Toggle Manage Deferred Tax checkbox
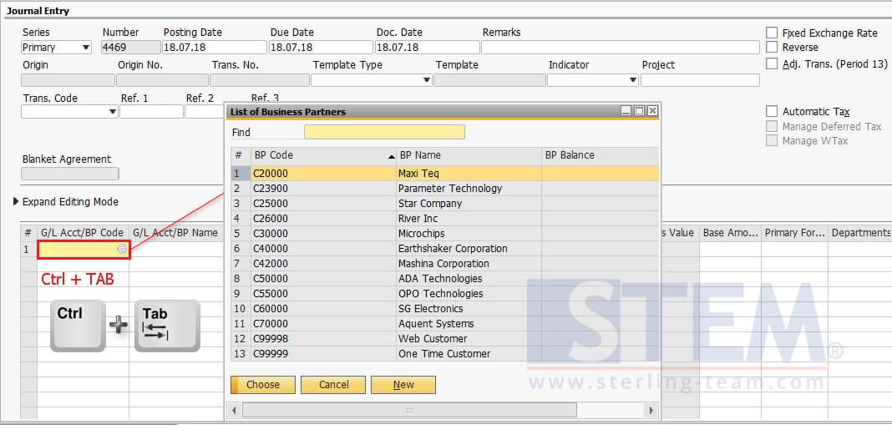 coord(772,126)
